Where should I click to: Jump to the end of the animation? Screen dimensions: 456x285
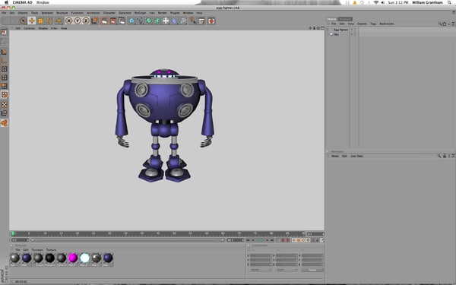pos(272,240)
